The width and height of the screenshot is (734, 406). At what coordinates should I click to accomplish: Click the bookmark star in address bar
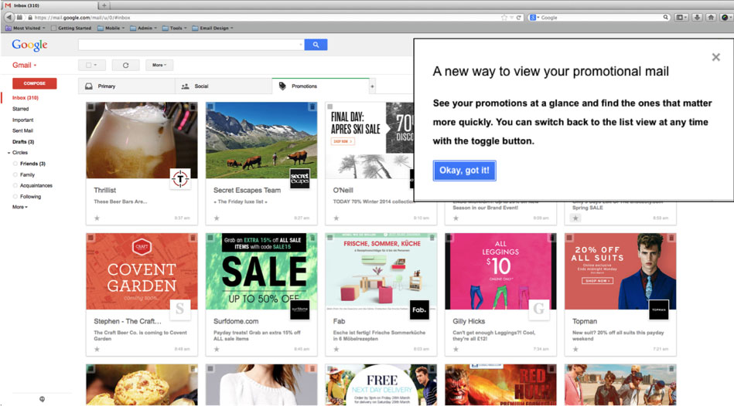pyautogui.click(x=504, y=17)
